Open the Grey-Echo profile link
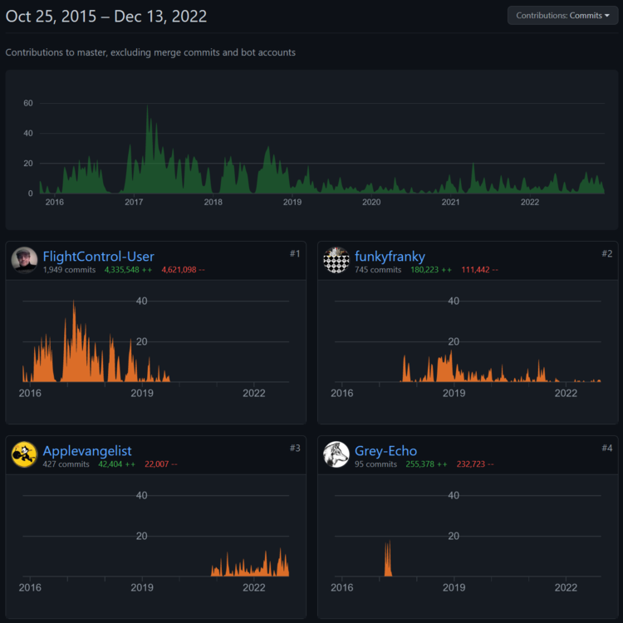Image resolution: width=623 pixels, height=623 pixels. point(385,451)
